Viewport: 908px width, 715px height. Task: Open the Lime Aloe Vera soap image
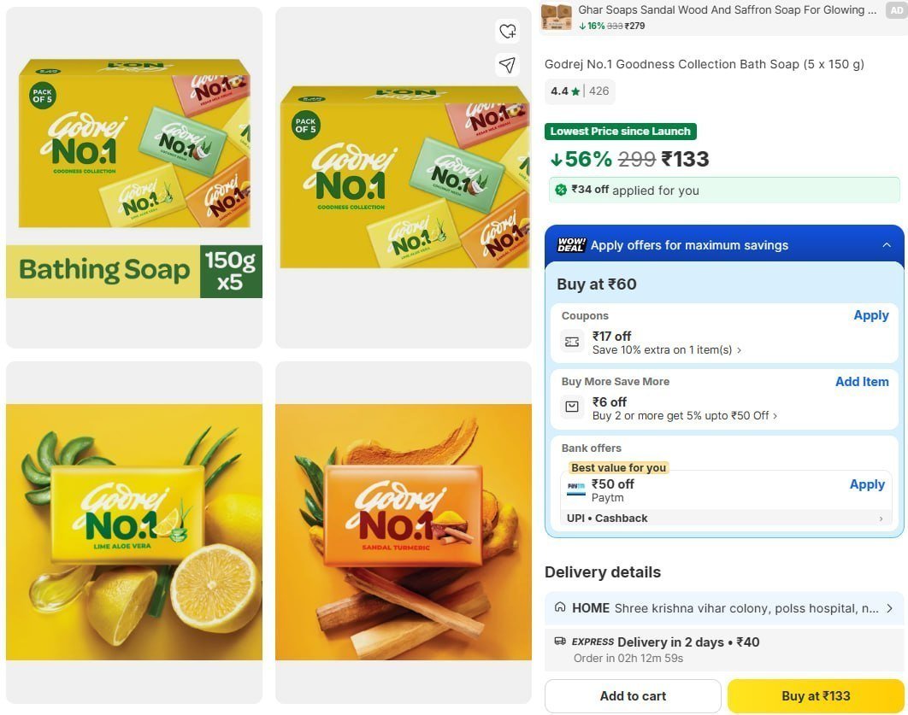point(133,531)
